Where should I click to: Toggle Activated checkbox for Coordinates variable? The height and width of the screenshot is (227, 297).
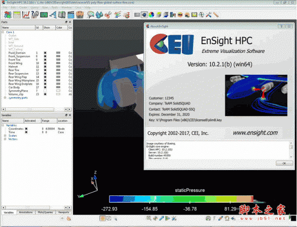click(x=26, y=129)
